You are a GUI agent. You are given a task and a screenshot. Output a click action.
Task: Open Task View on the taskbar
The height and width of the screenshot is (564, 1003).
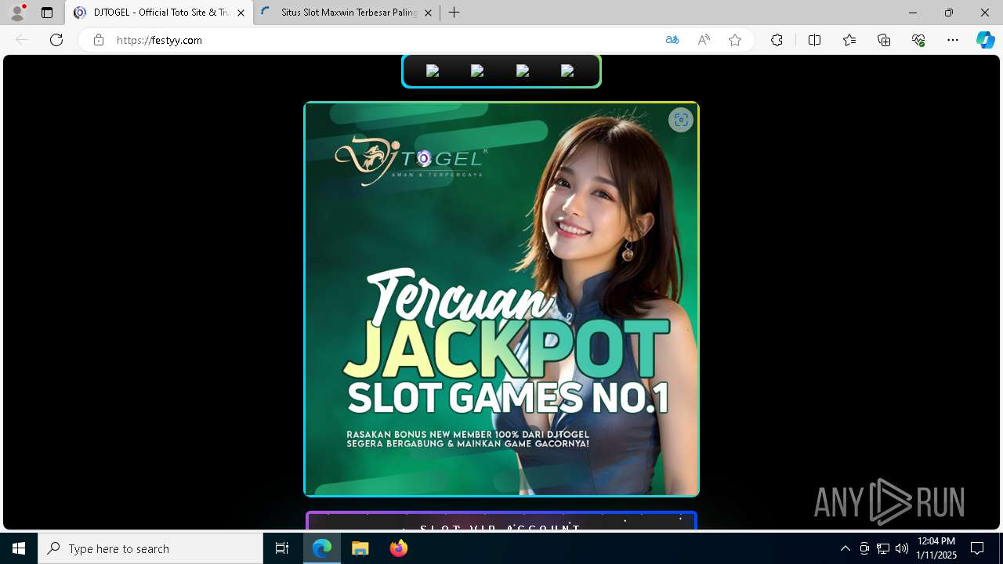pyautogui.click(x=282, y=548)
